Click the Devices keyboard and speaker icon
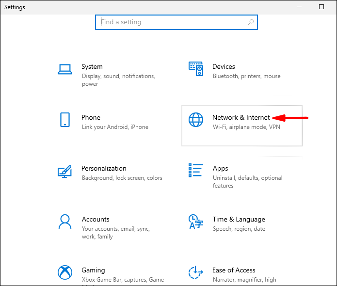 [195, 69]
